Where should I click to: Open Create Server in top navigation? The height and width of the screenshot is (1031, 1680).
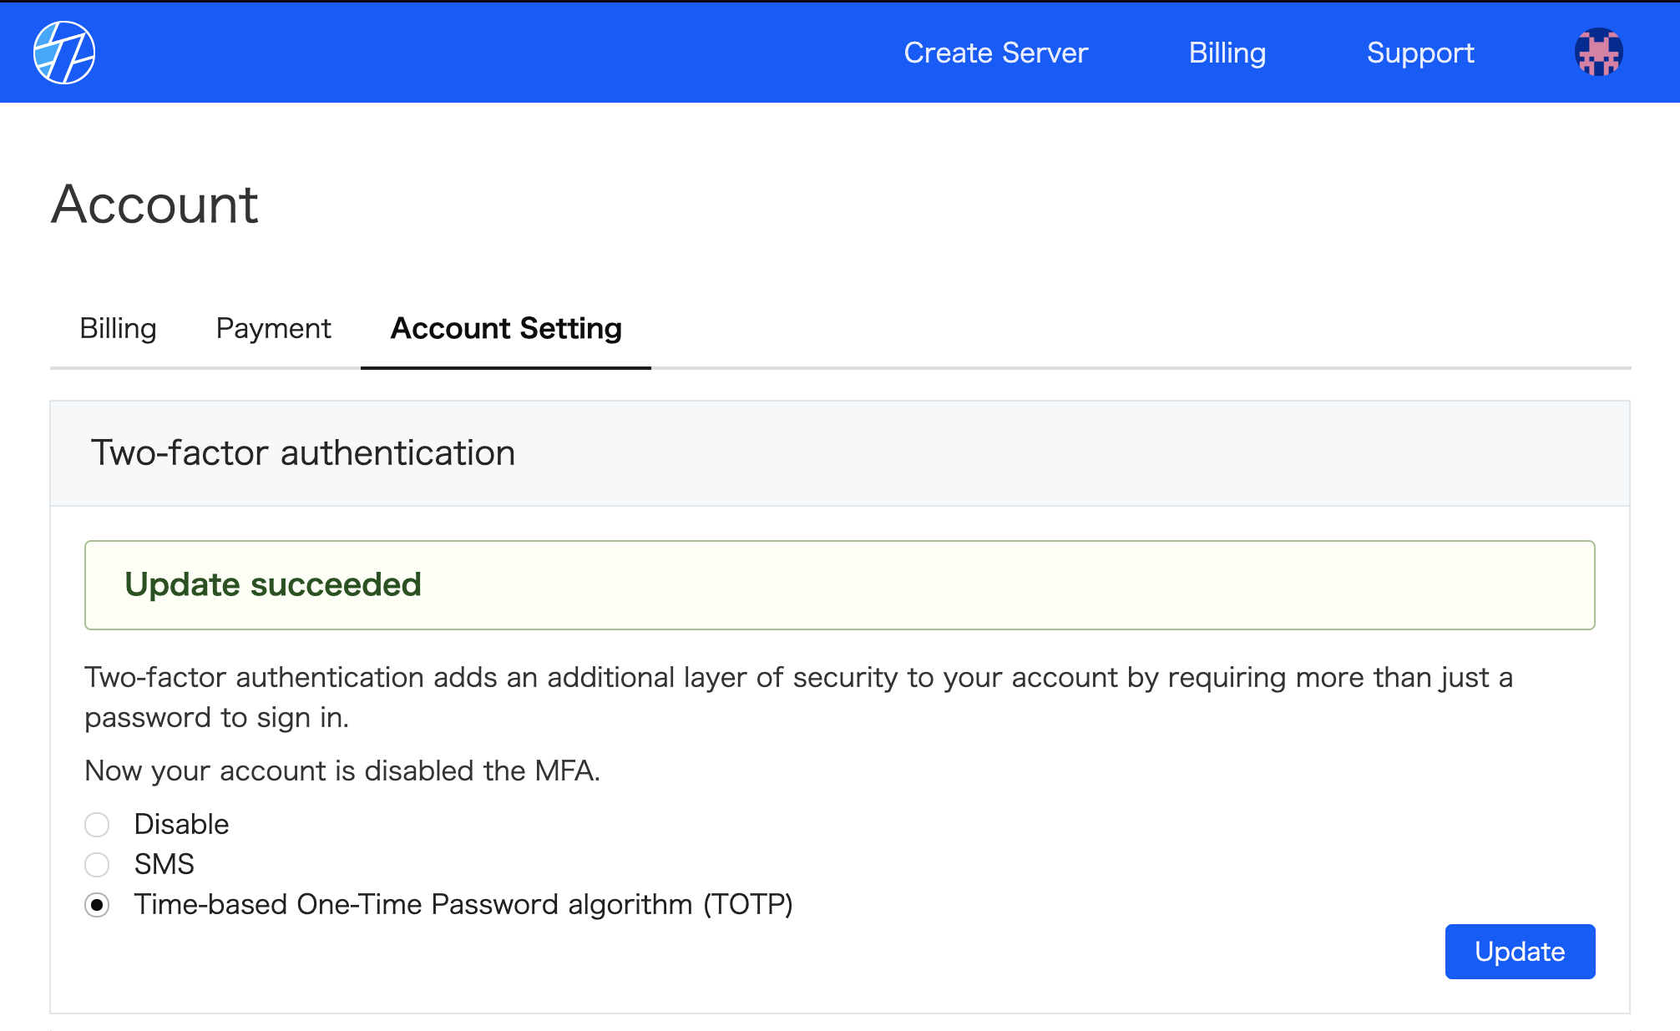click(x=995, y=53)
